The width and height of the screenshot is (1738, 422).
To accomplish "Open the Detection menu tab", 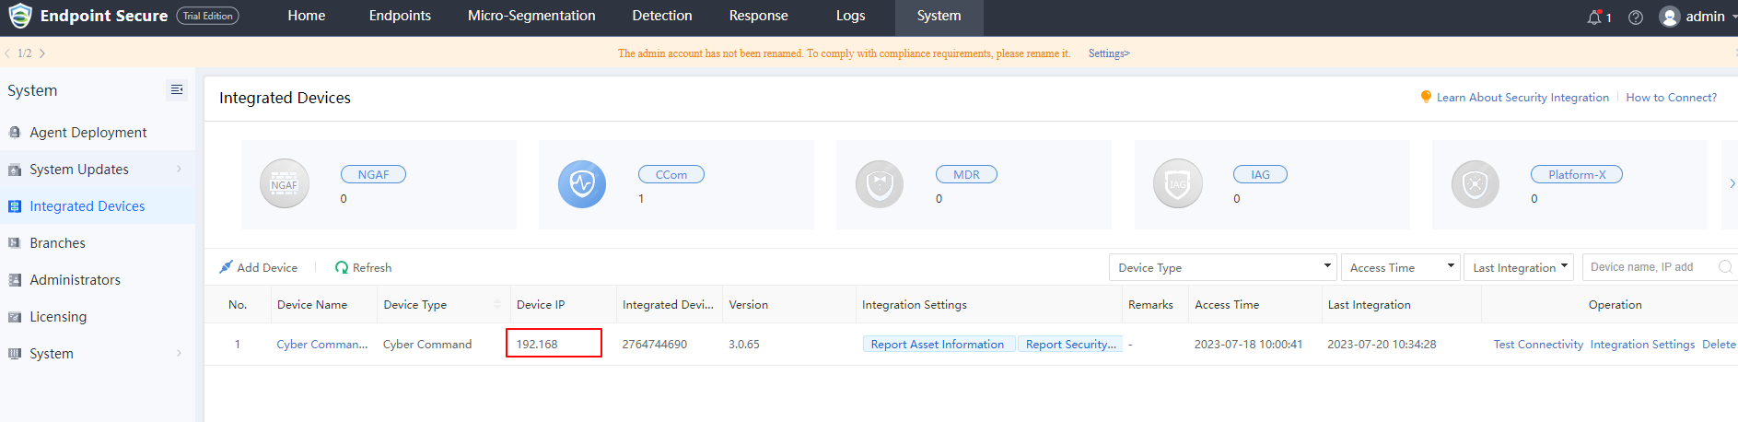I will click(x=661, y=17).
